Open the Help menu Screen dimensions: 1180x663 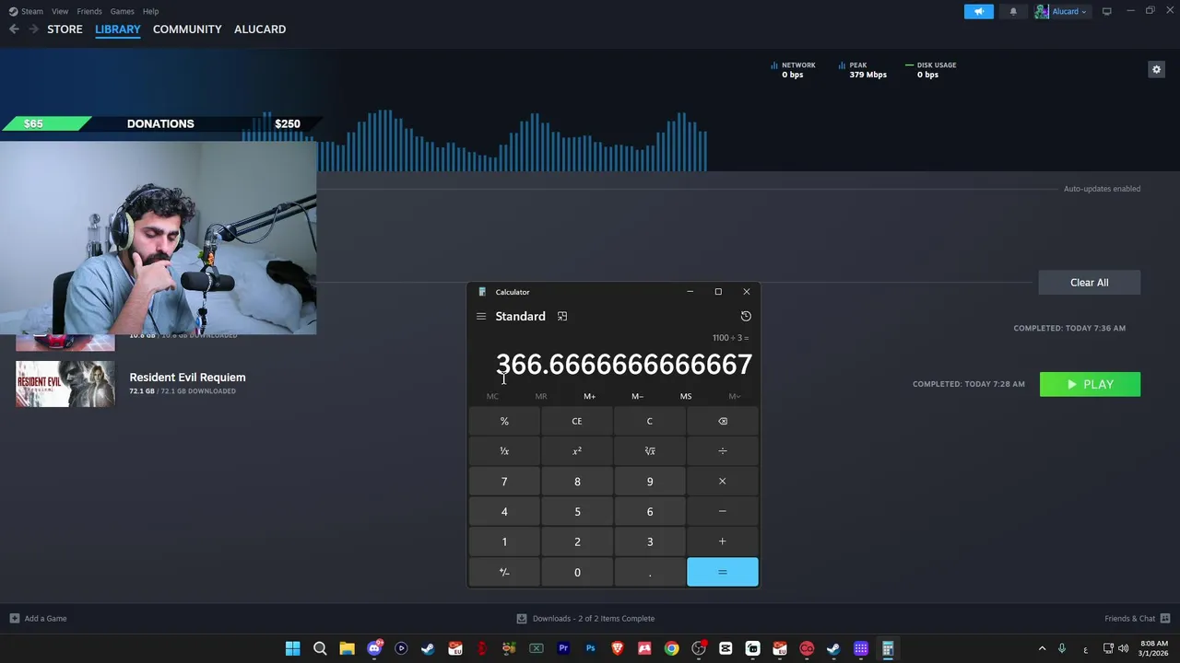point(150,11)
